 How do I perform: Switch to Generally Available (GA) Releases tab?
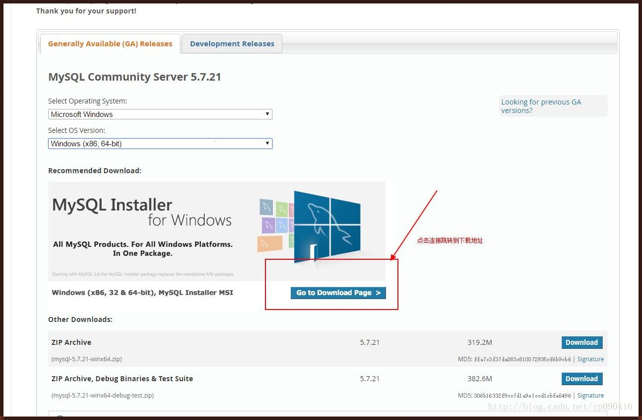110,44
